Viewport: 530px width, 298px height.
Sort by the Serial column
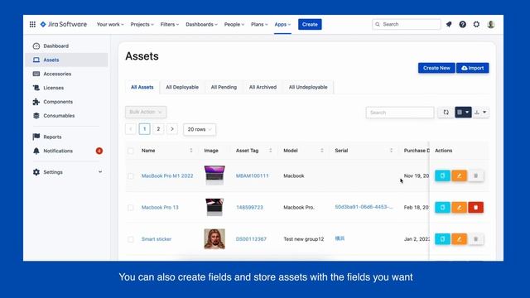point(391,151)
